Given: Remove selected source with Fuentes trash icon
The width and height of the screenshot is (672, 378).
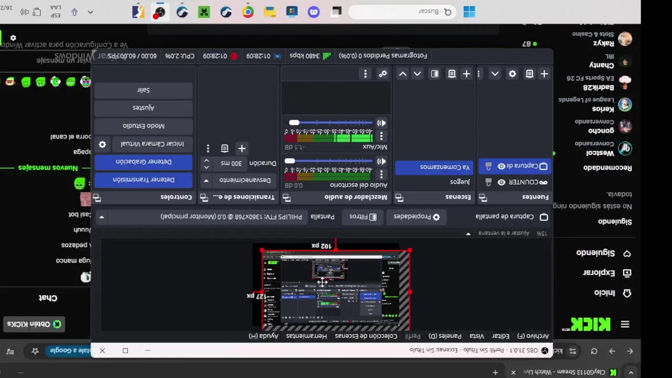Looking at the screenshot, I should (529, 74).
